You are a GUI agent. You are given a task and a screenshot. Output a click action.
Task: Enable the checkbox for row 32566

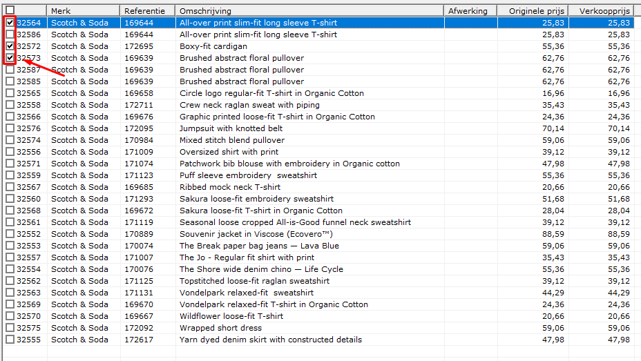click(x=10, y=117)
